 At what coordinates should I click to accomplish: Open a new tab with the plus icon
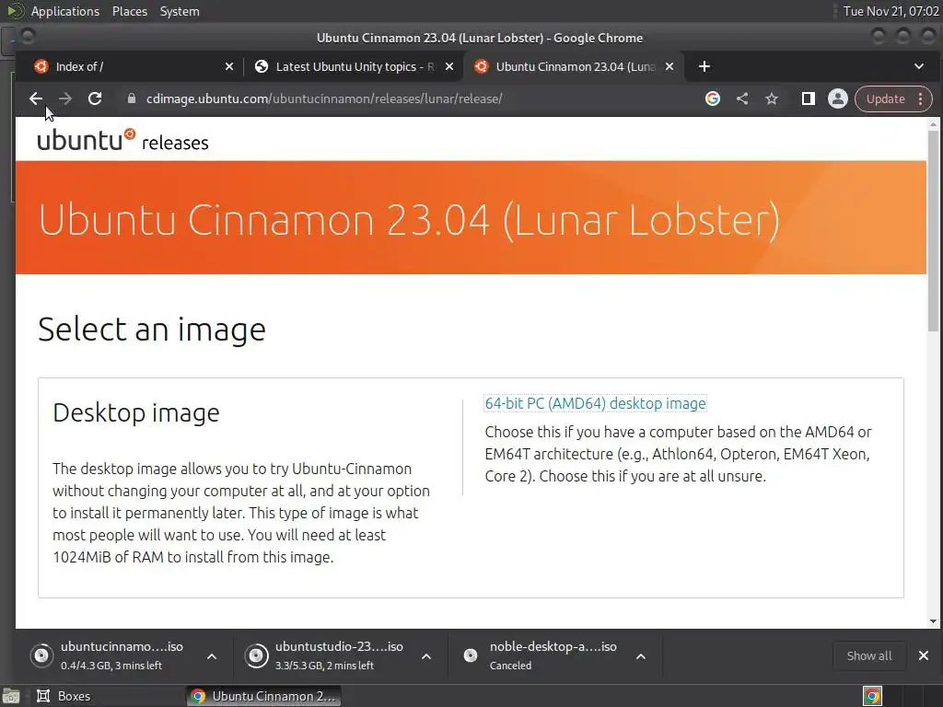click(x=704, y=66)
